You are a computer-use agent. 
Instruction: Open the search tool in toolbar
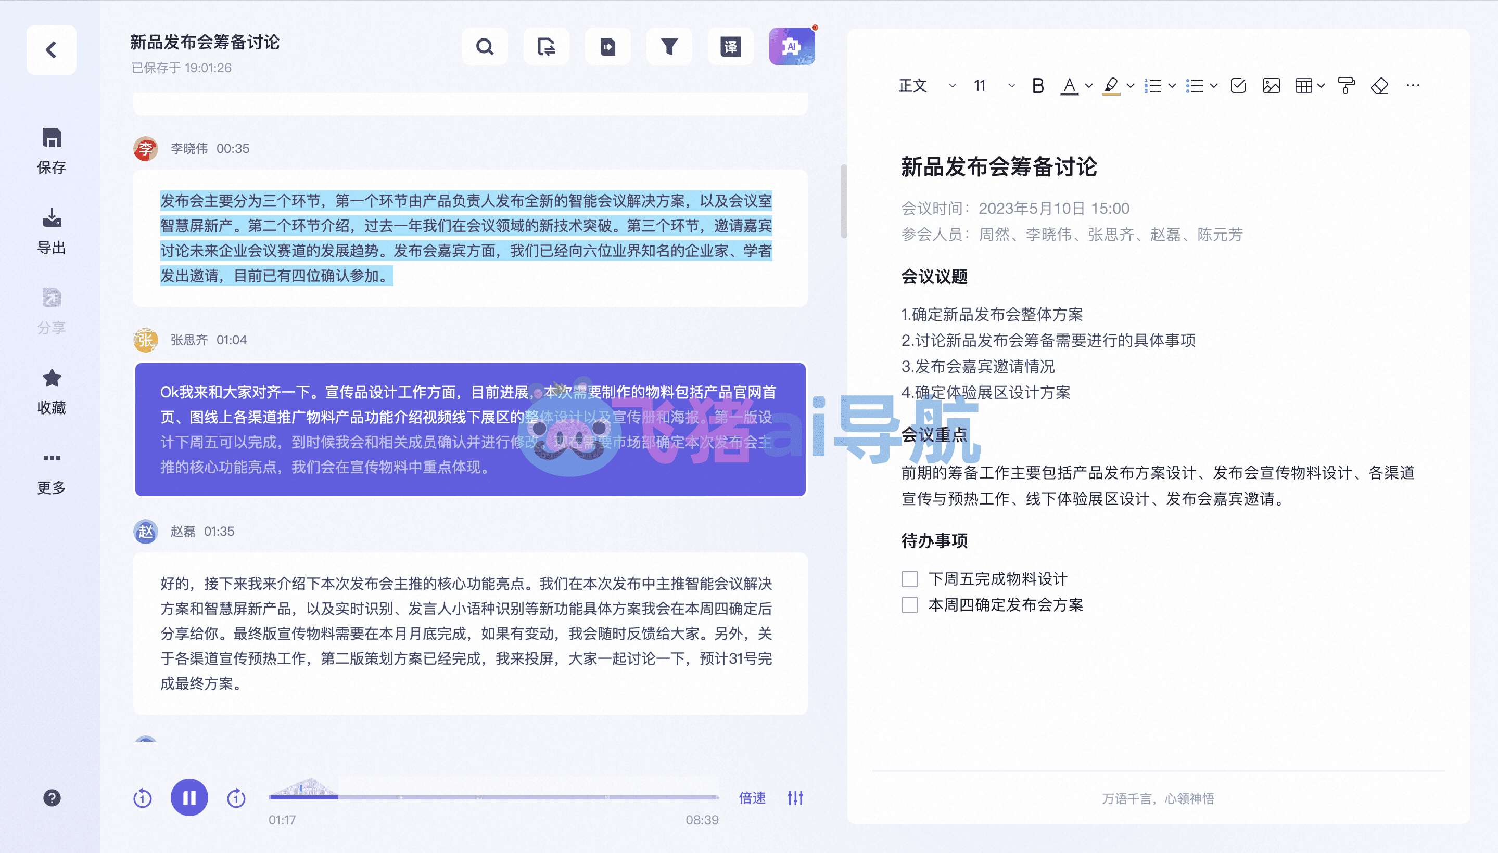484,46
